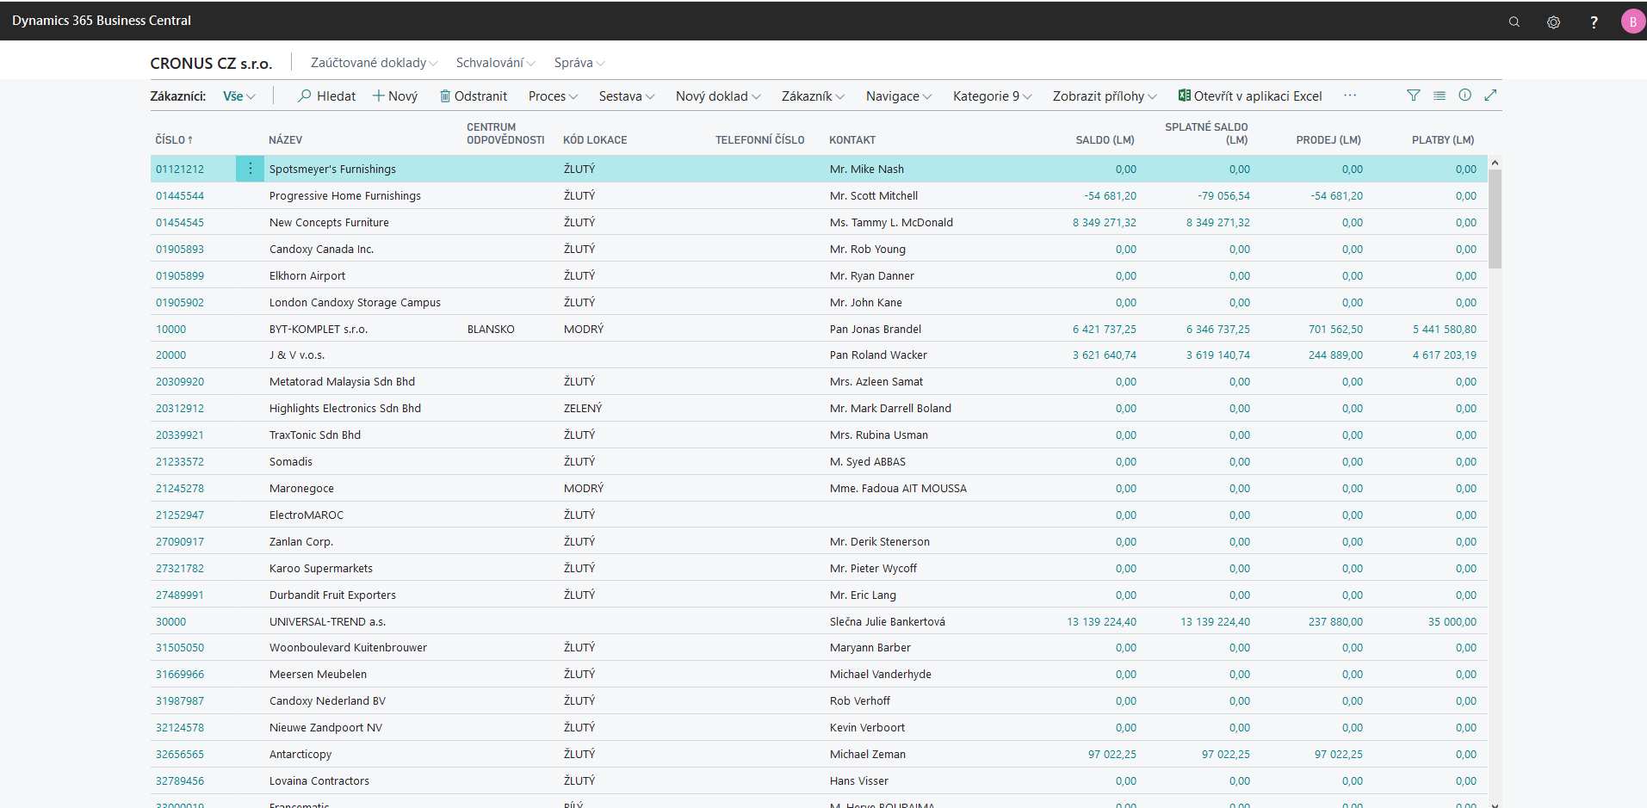Select the Lovaina Contractors name cell

click(319, 781)
